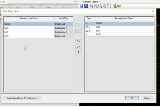This screenshot has width=161, height=107.
Task: Click the zoom extents magnifier icon
Action: (96, 6)
